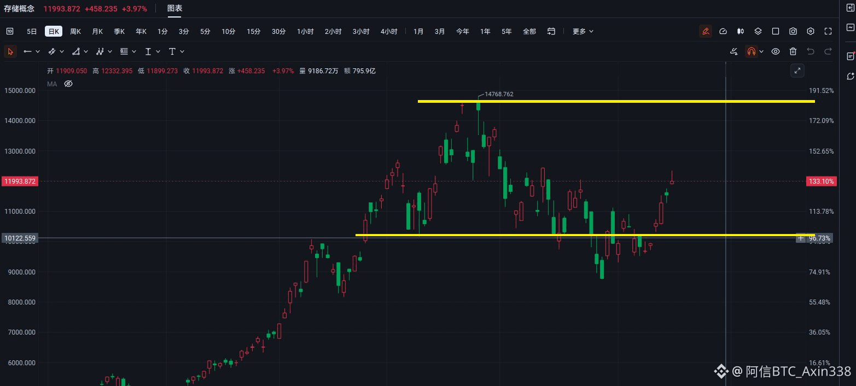The width and height of the screenshot is (856, 386).
Task: Toggle MA indicator visibility eye
Action: [x=68, y=84]
